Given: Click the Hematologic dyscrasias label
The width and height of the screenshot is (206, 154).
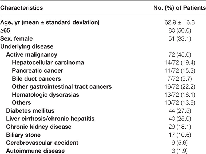Looking at the screenshot, I should pos(45,94).
